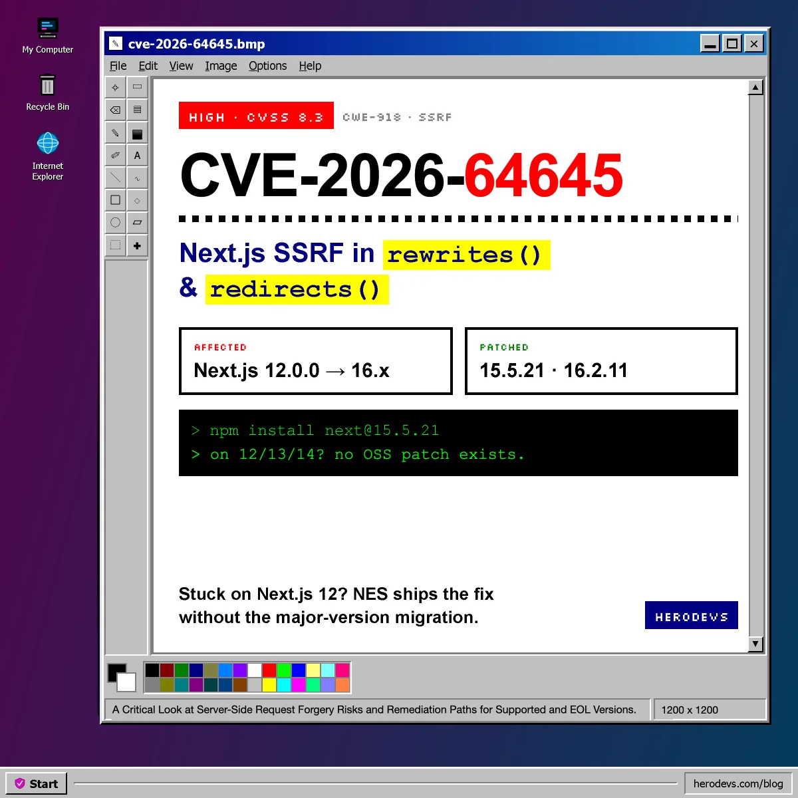Click the scroll down arrow
798x798 pixels.
[x=755, y=644]
